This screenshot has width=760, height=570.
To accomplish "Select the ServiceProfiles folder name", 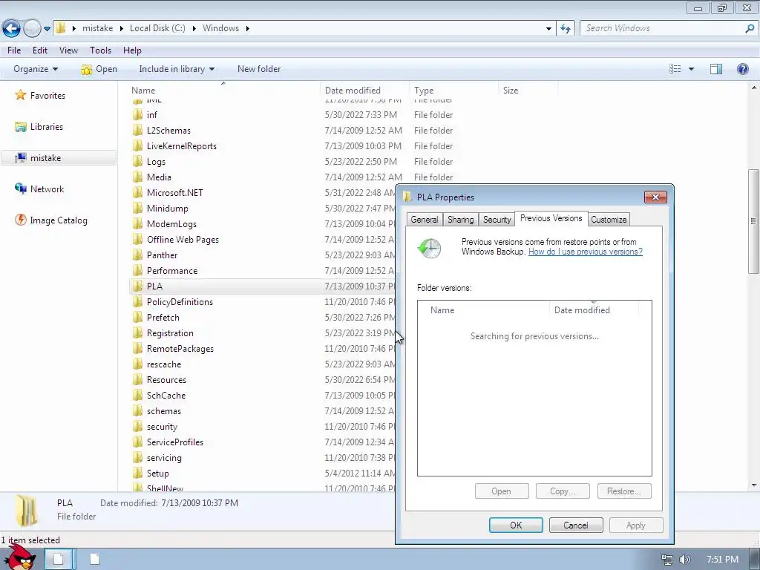I will point(175,442).
